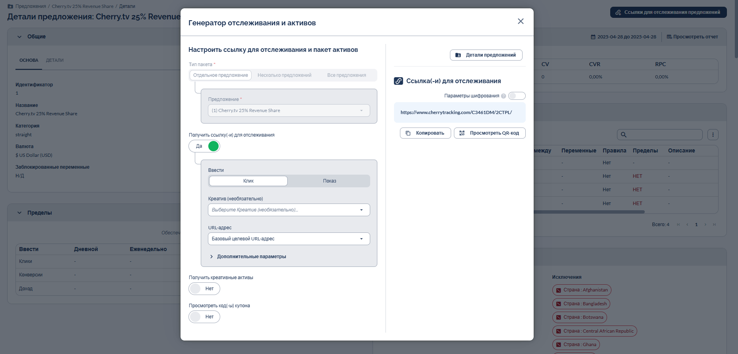The height and width of the screenshot is (354, 738).
Task: Close the tracking generator dialog
Action: [x=521, y=21]
